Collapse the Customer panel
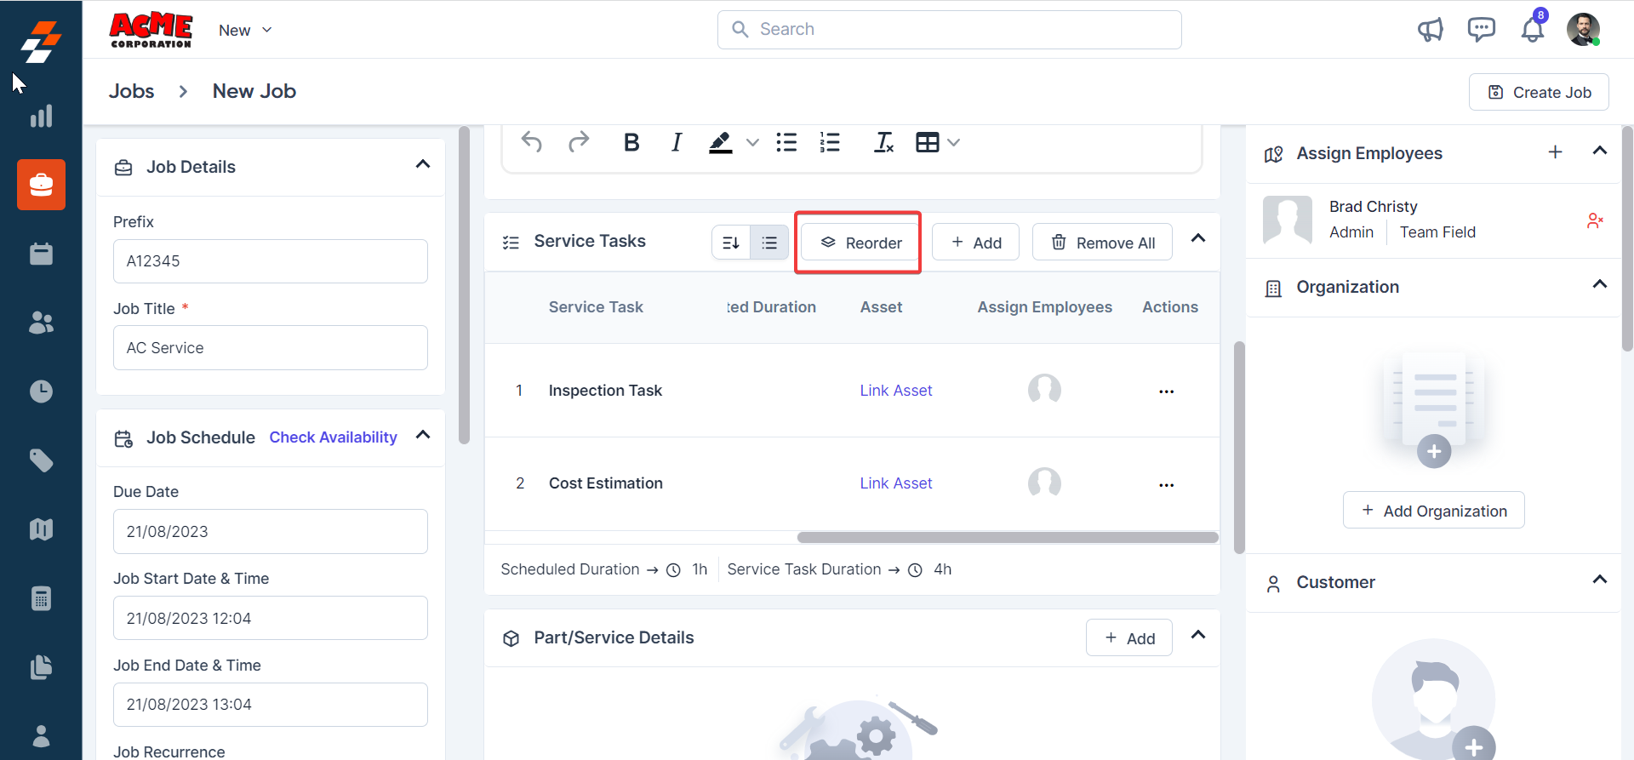Image resolution: width=1634 pixels, height=760 pixels. [x=1600, y=580]
